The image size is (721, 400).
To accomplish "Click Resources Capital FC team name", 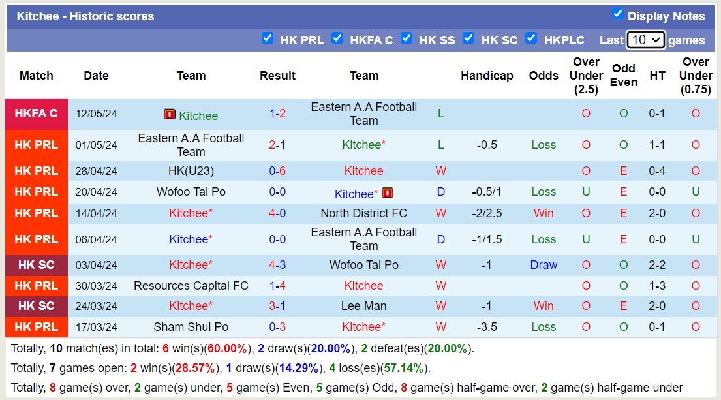I will [191, 286].
